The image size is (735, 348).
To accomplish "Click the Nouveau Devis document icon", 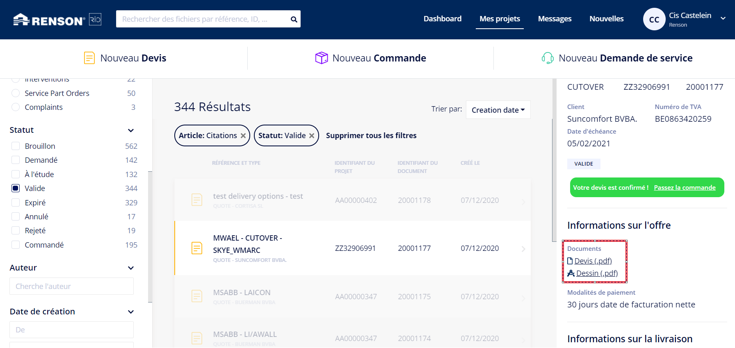I will pos(89,58).
